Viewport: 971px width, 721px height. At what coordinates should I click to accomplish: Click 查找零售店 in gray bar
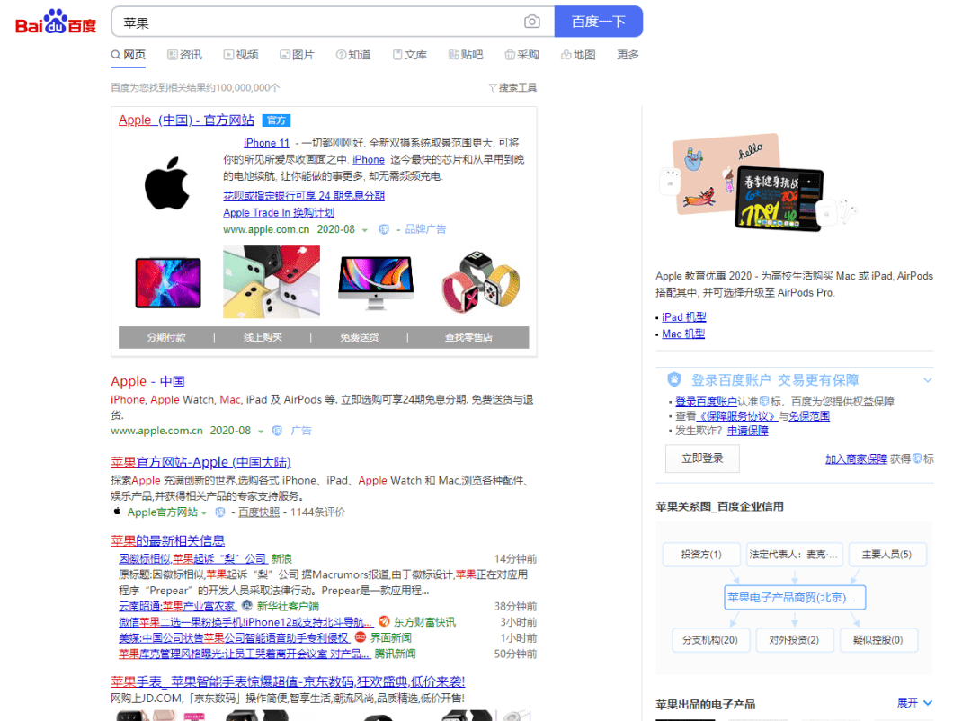click(468, 338)
